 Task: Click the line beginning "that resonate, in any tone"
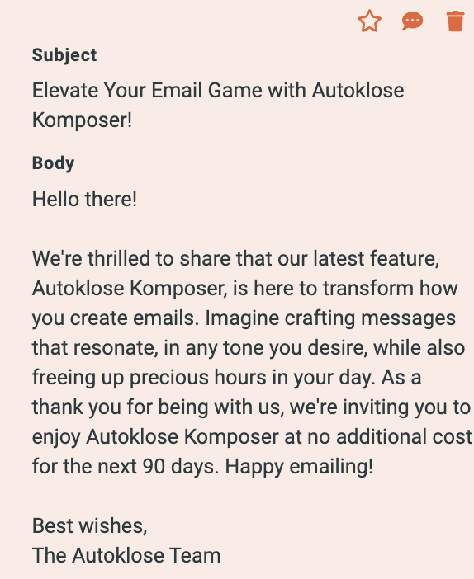tap(249, 348)
